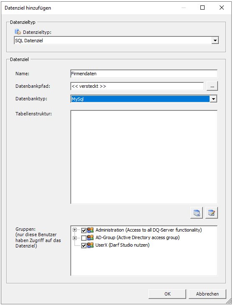Screen dimensions: 233x306
Task: Click the Datenzieltyp database icon
Action: [x=18, y=32]
